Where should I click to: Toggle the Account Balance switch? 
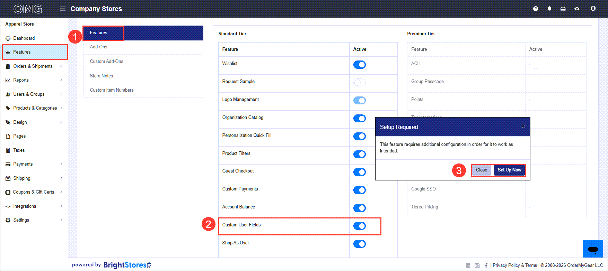360,208
